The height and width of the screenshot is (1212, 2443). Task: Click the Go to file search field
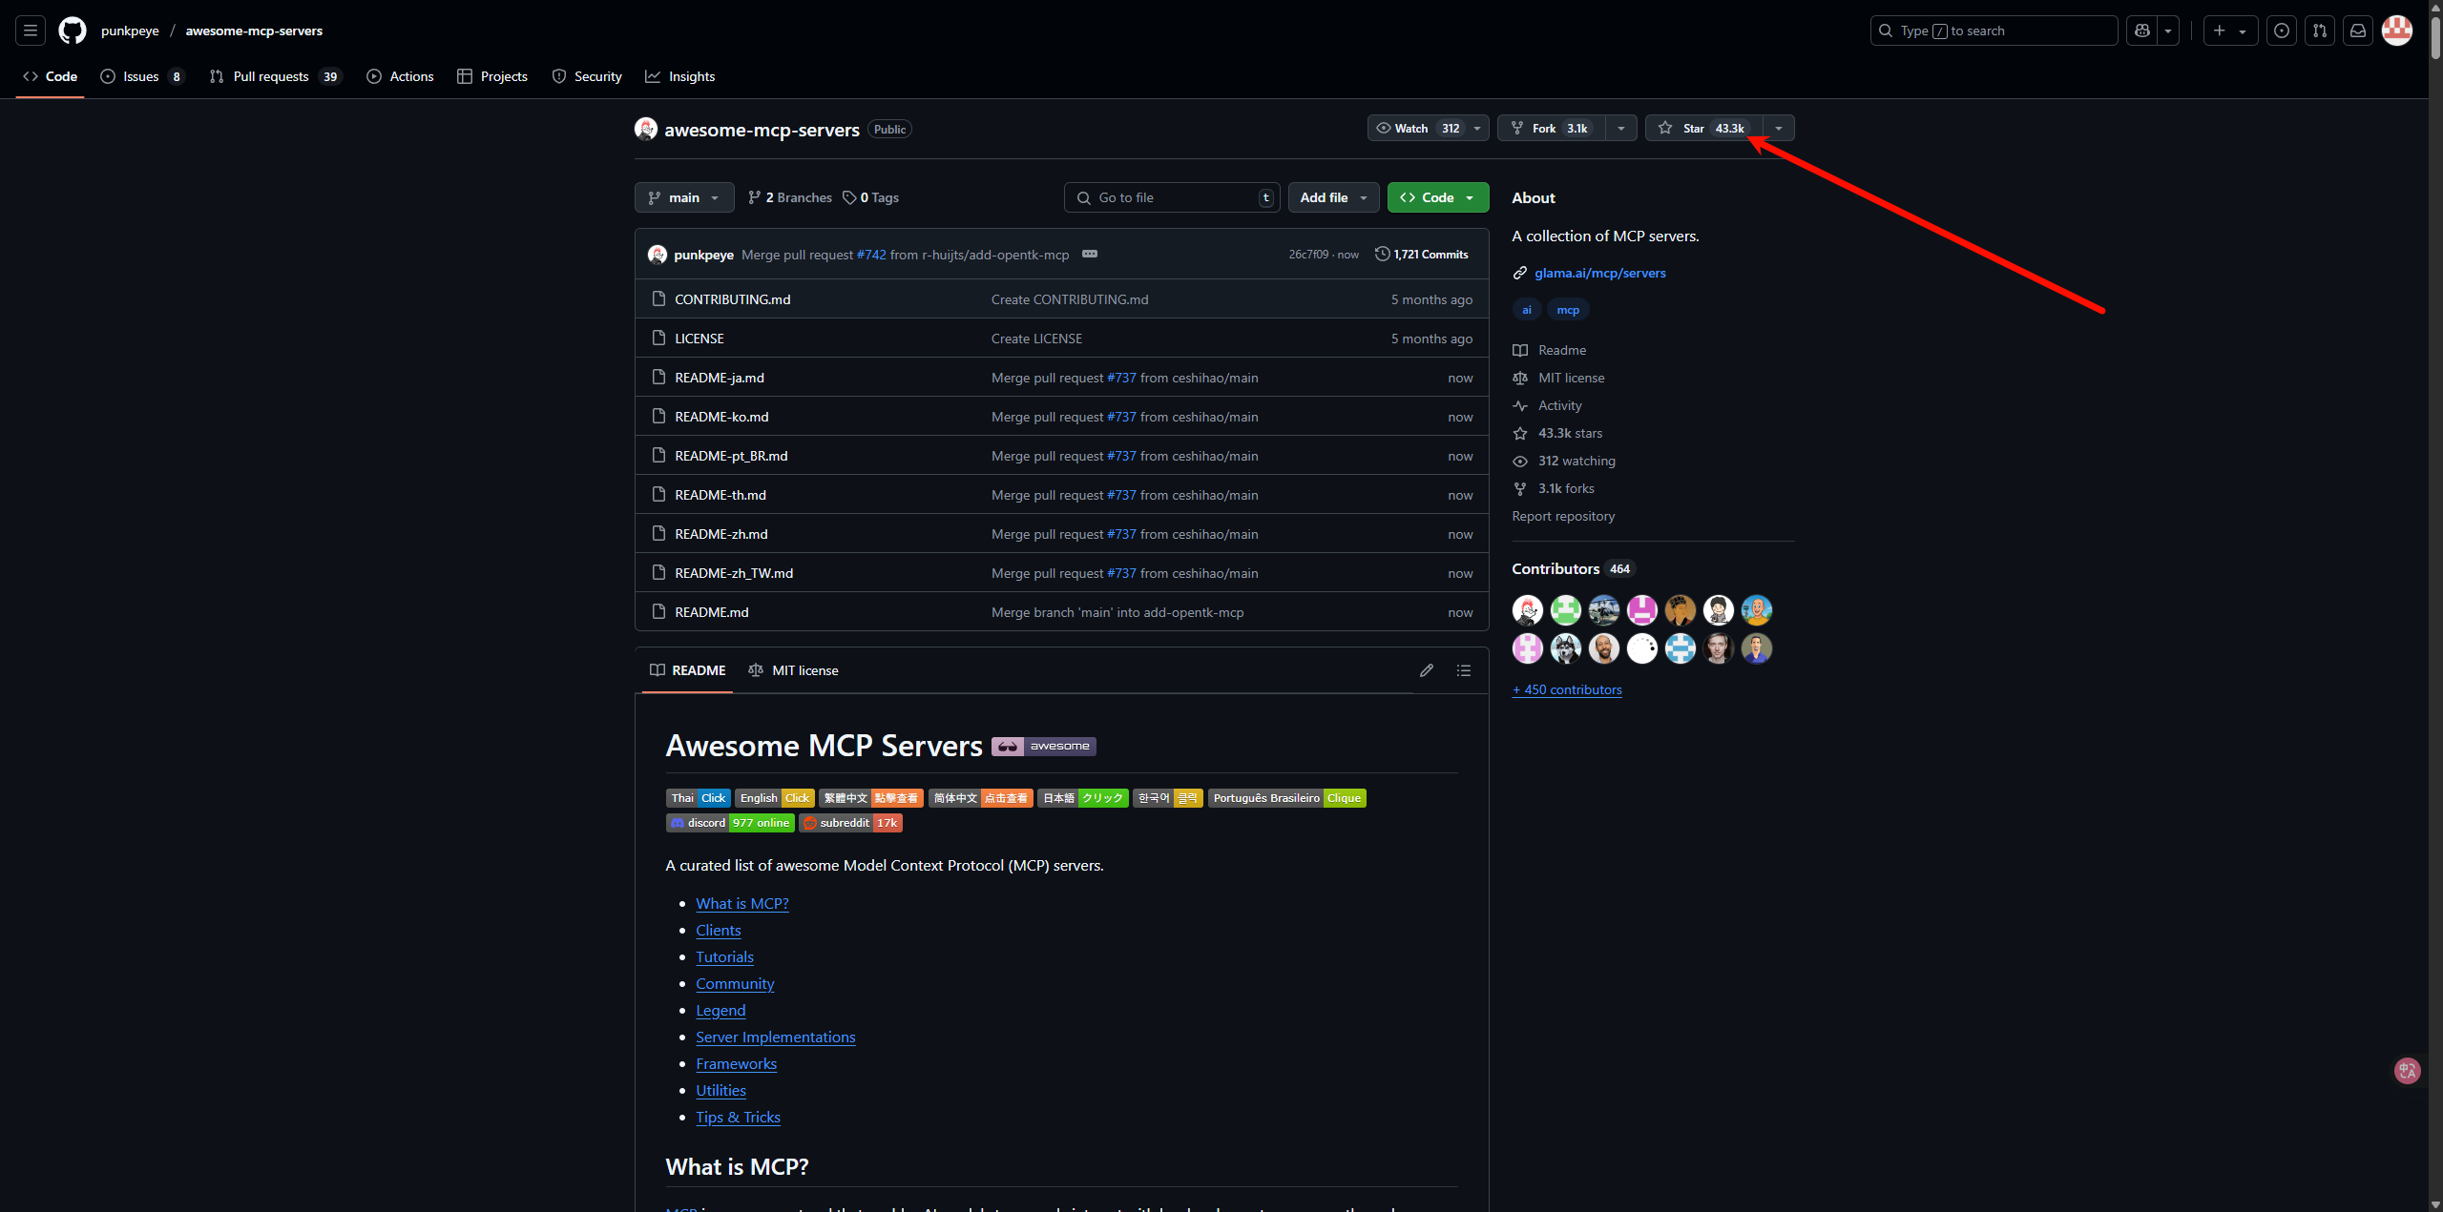[x=1172, y=197]
